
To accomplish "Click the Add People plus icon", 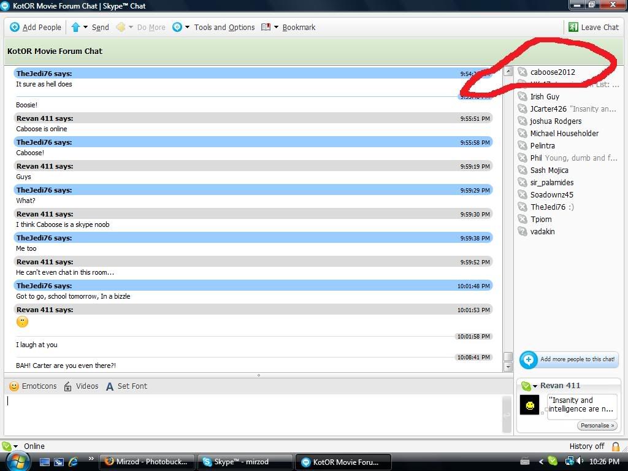I will click(x=15, y=27).
